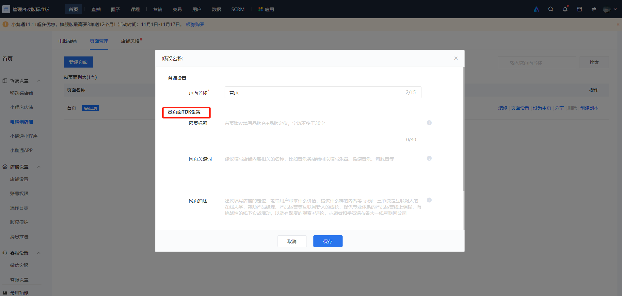Switch to the 店铺风格 tab
This screenshot has width=622, height=296.
click(x=130, y=41)
